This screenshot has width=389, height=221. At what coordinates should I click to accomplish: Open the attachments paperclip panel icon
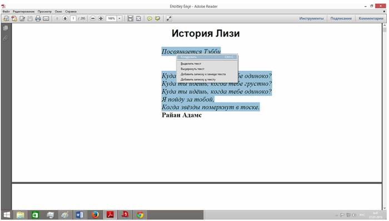[x=6, y=38]
